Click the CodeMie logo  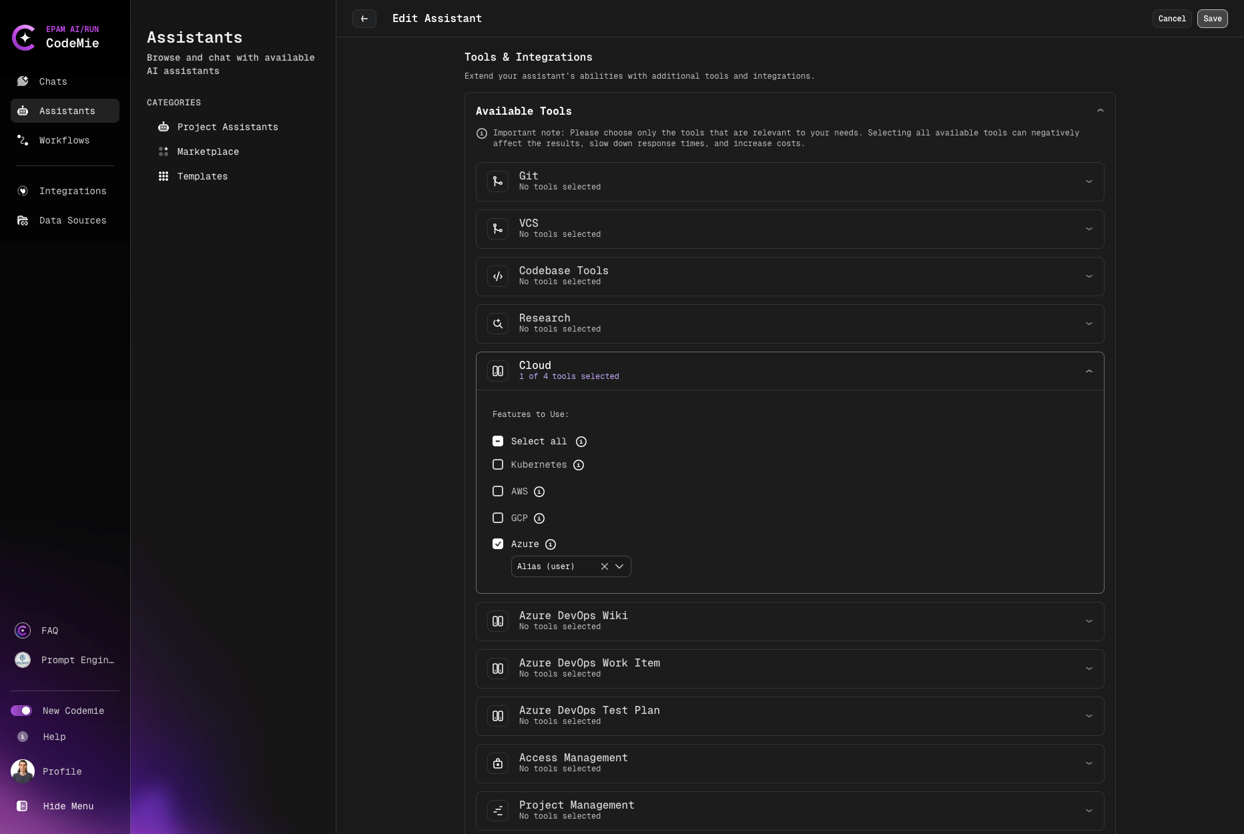25,37
